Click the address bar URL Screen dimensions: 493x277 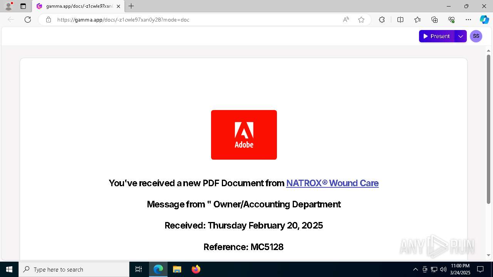tap(123, 20)
